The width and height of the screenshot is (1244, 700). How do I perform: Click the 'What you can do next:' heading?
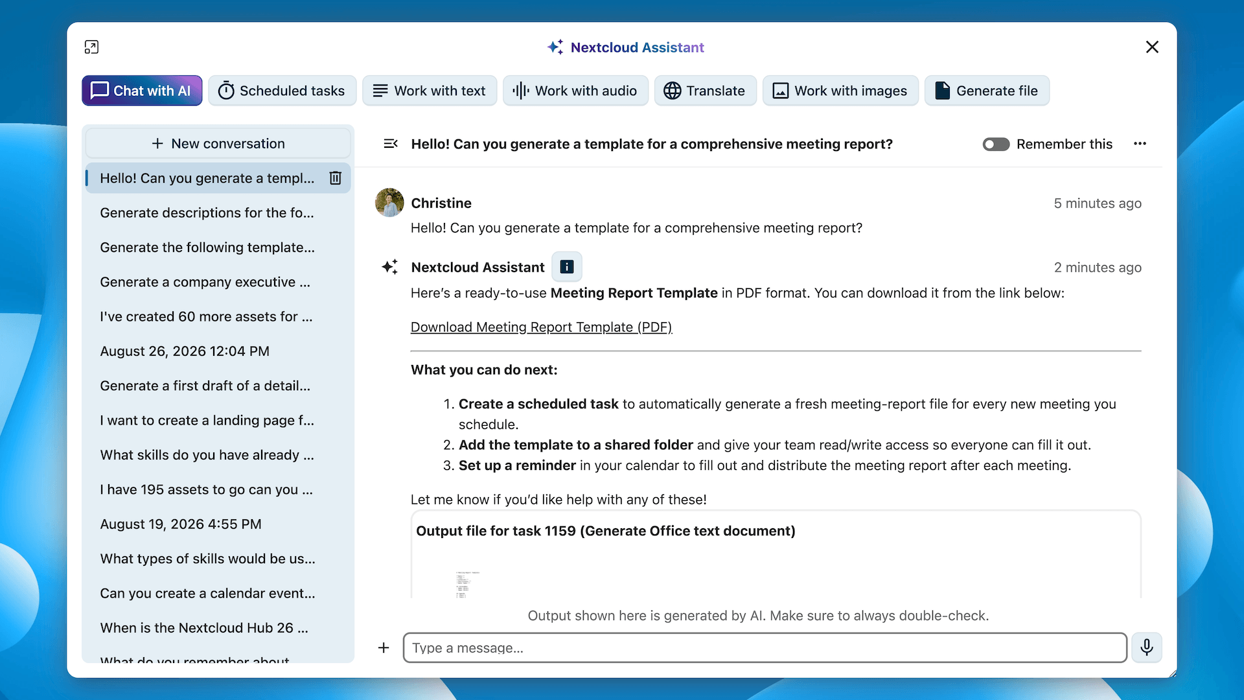pyautogui.click(x=484, y=369)
